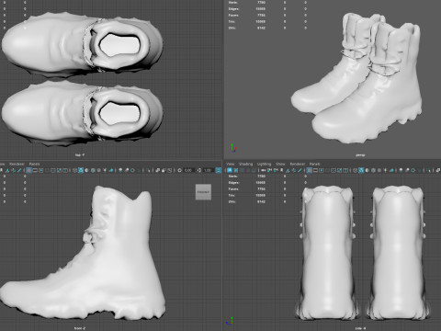Toggle safe action in front view panel toolbar
The height and width of the screenshot is (331, 441).
[59, 170]
